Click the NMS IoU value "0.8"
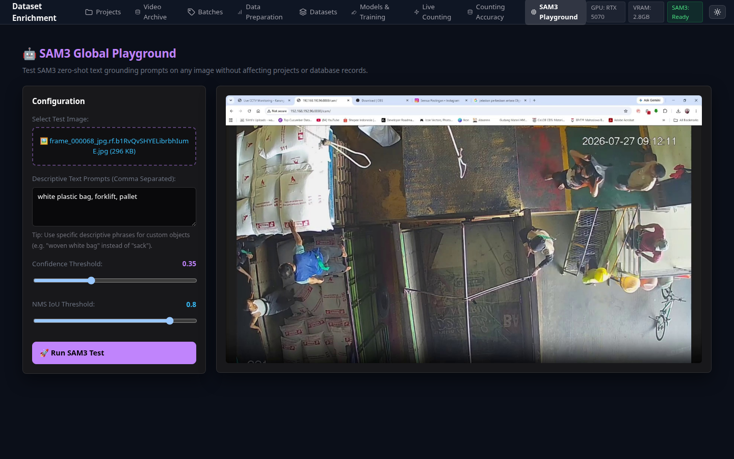Screen dimensions: 734x459 click(191, 304)
